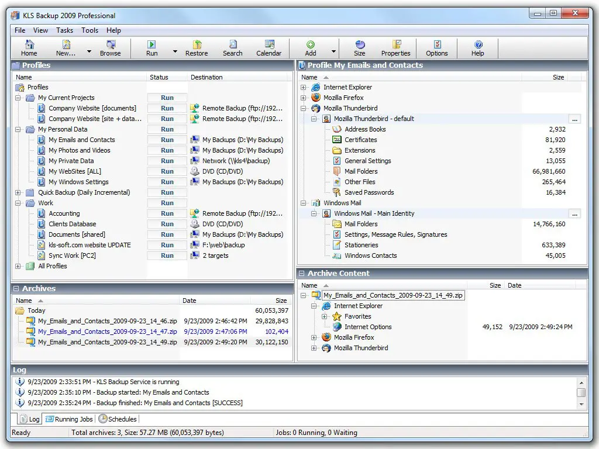
Task: Collapse the Windows Mail node
Action: [304, 203]
